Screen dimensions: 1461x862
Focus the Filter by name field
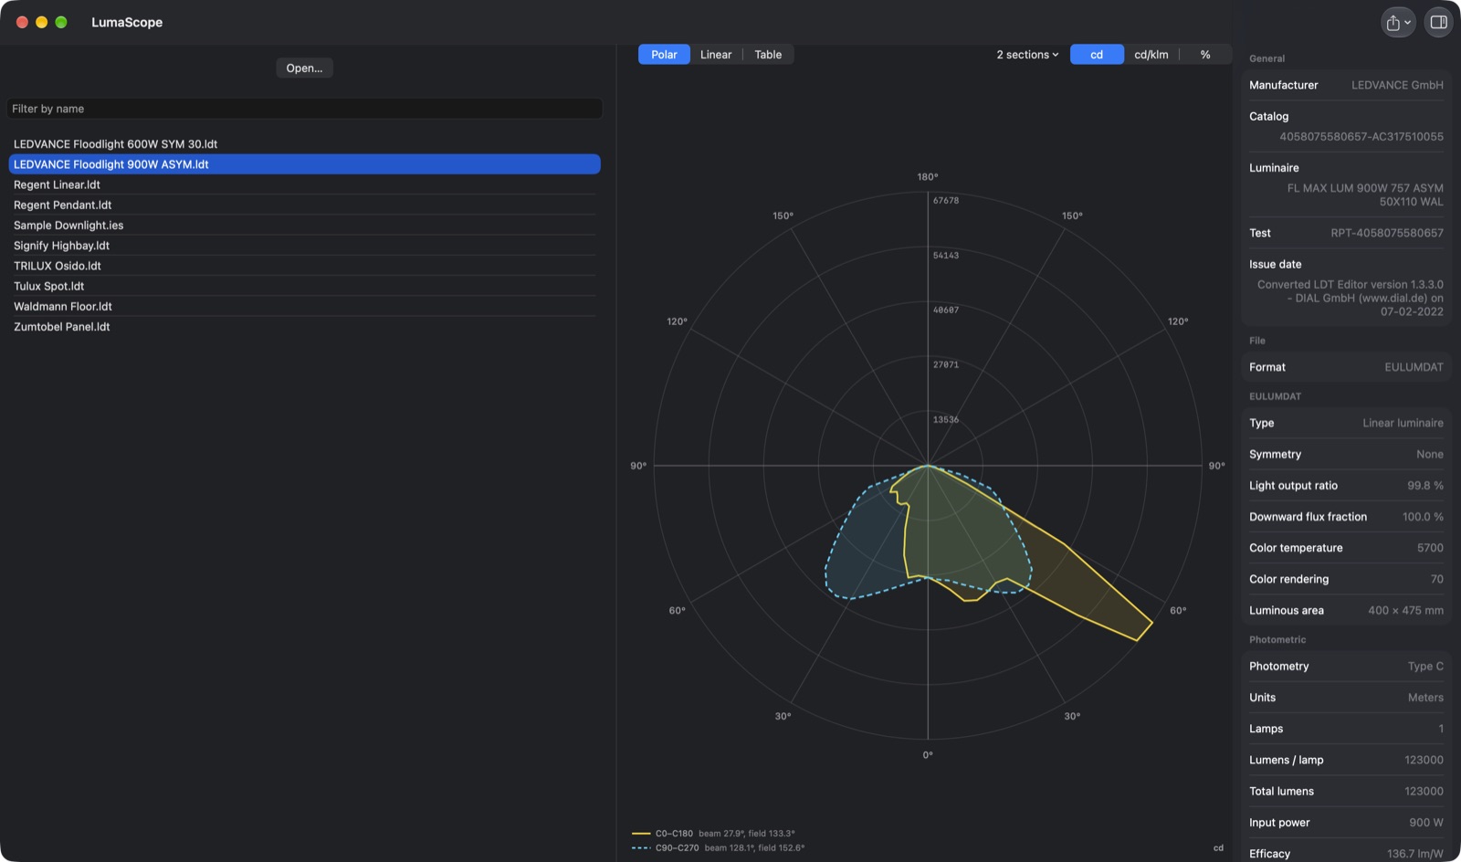click(x=305, y=109)
